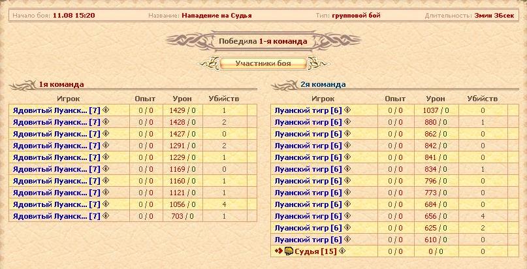This screenshot has height=269, width=527.
Task: Click info icon of tiger with 842 damage
Action: 347,145
